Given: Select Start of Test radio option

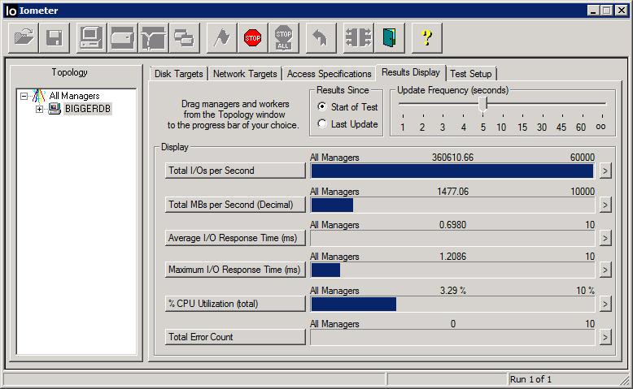Looking at the screenshot, I should [321, 106].
